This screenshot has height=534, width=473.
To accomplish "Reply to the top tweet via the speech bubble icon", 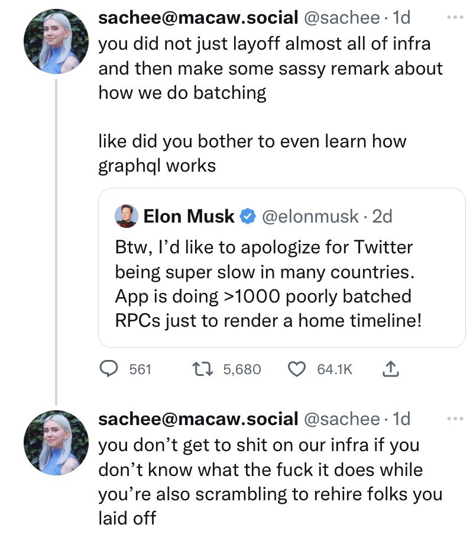I will 108,369.
